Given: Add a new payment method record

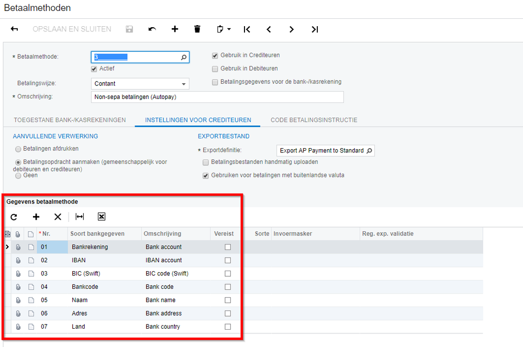Looking at the screenshot, I should 175,29.
